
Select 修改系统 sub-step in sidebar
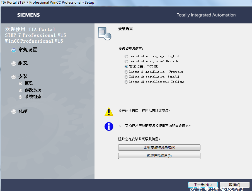[33, 90]
